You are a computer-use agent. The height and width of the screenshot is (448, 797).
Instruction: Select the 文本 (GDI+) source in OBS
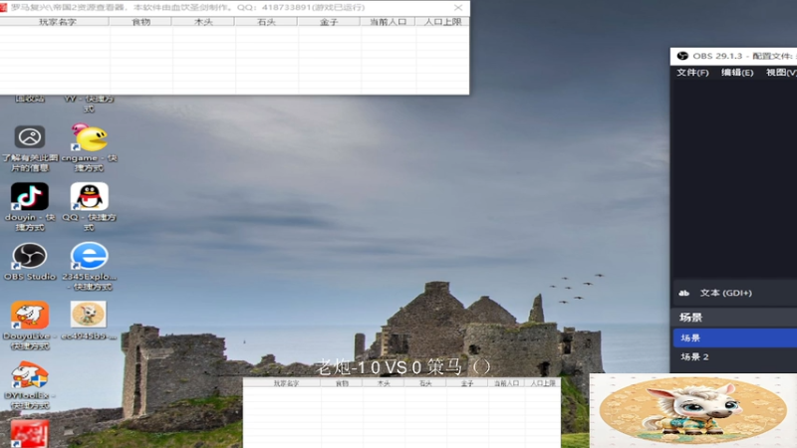(735, 293)
